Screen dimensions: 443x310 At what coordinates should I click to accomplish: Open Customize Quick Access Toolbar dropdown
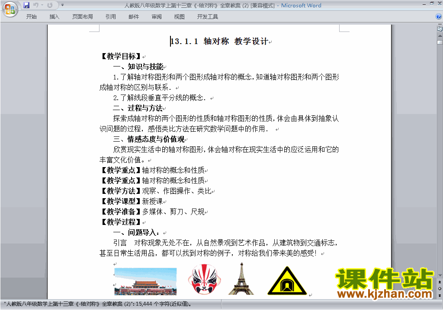(x=62, y=5)
